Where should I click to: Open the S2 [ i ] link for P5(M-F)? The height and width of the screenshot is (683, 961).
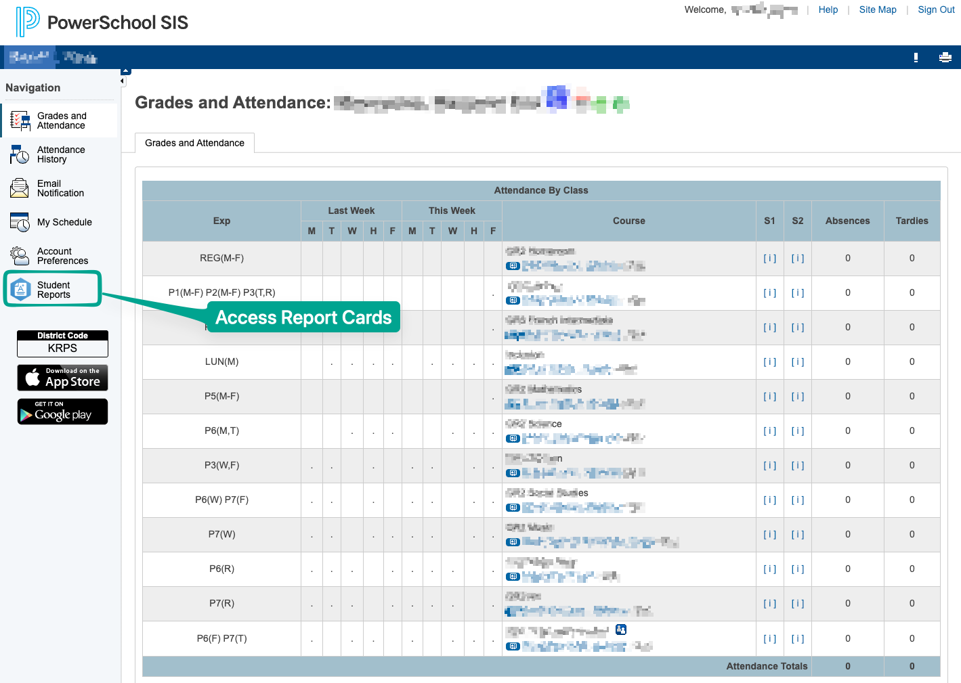tap(798, 397)
